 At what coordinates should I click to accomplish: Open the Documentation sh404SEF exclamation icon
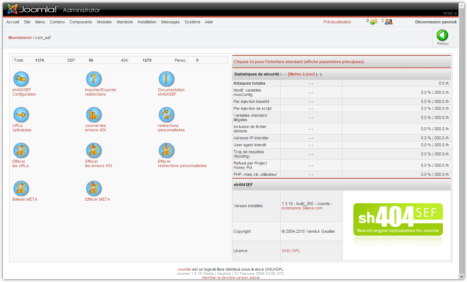166,79
